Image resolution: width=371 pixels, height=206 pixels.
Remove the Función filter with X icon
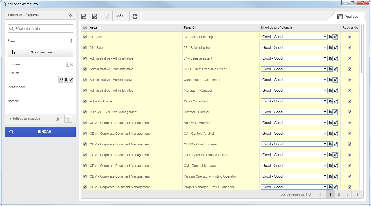click(x=71, y=64)
